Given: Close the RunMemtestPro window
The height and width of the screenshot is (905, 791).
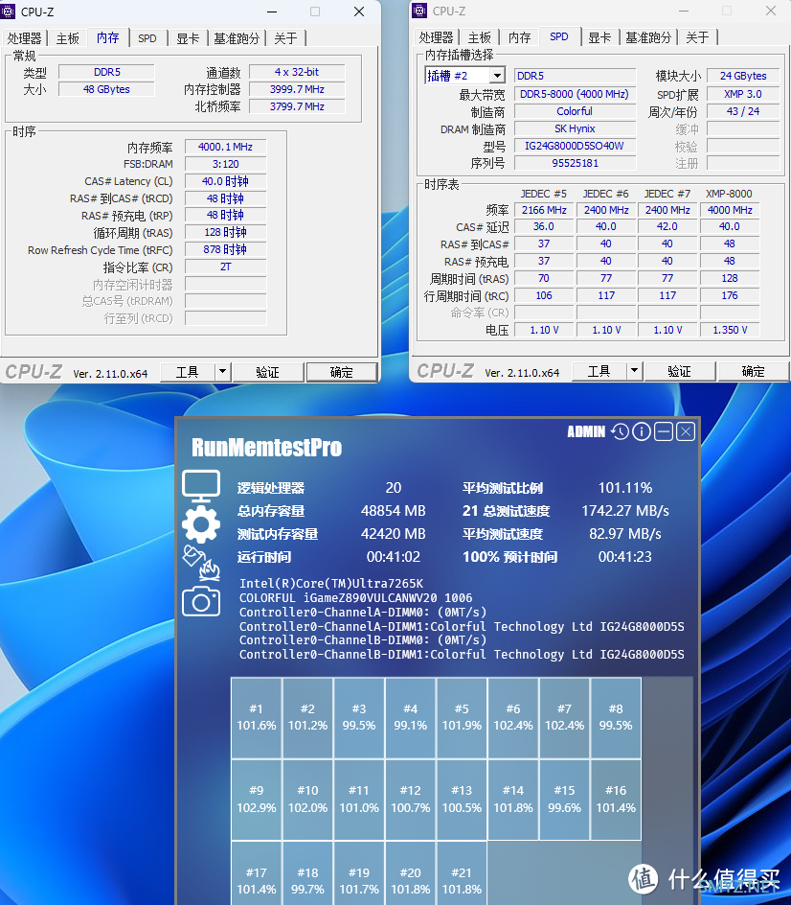Looking at the screenshot, I should (x=686, y=431).
